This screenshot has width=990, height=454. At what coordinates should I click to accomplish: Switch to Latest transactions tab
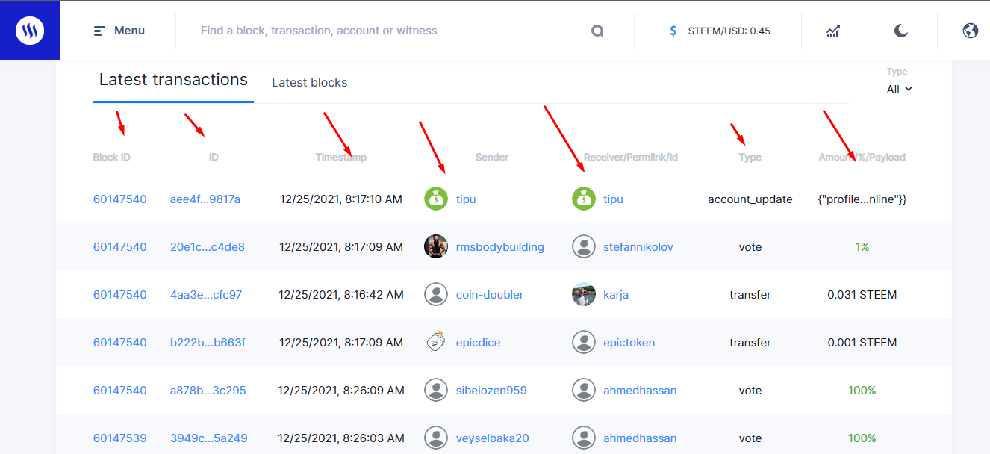point(173,80)
